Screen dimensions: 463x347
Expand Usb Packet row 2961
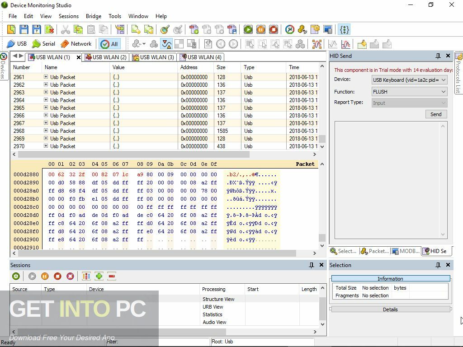46,77
